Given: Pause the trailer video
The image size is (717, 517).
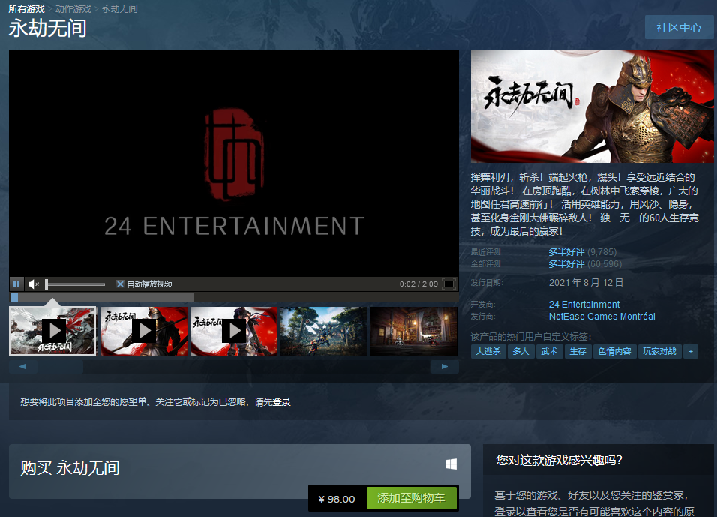Looking at the screenshot, I should point(16,284).
